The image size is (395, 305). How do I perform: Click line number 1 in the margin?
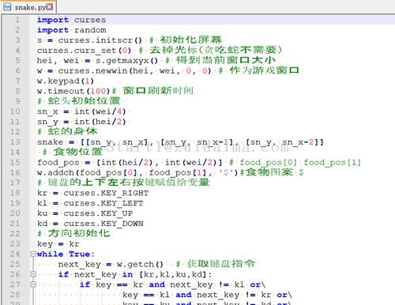point(17,20)
